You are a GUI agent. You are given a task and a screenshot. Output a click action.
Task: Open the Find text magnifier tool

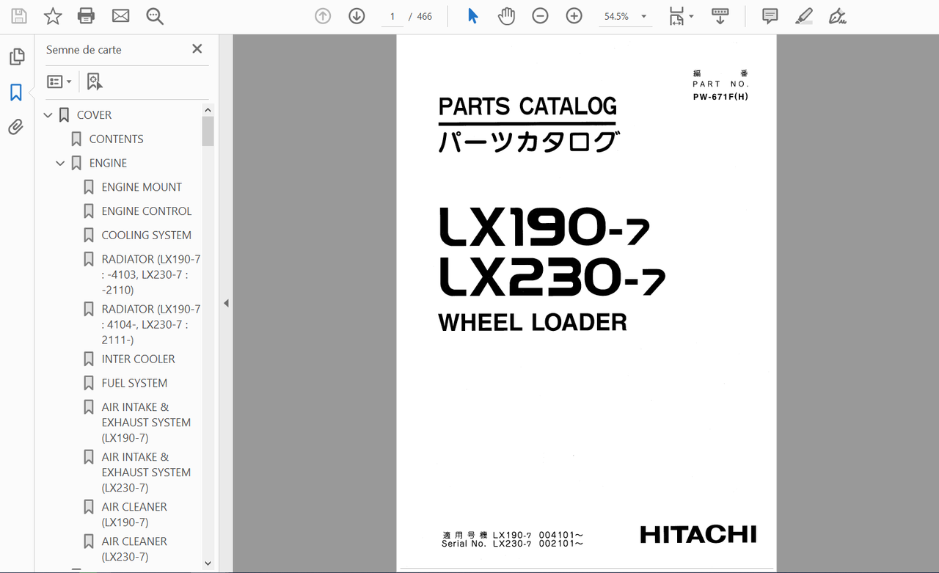[x=155, y=16]
